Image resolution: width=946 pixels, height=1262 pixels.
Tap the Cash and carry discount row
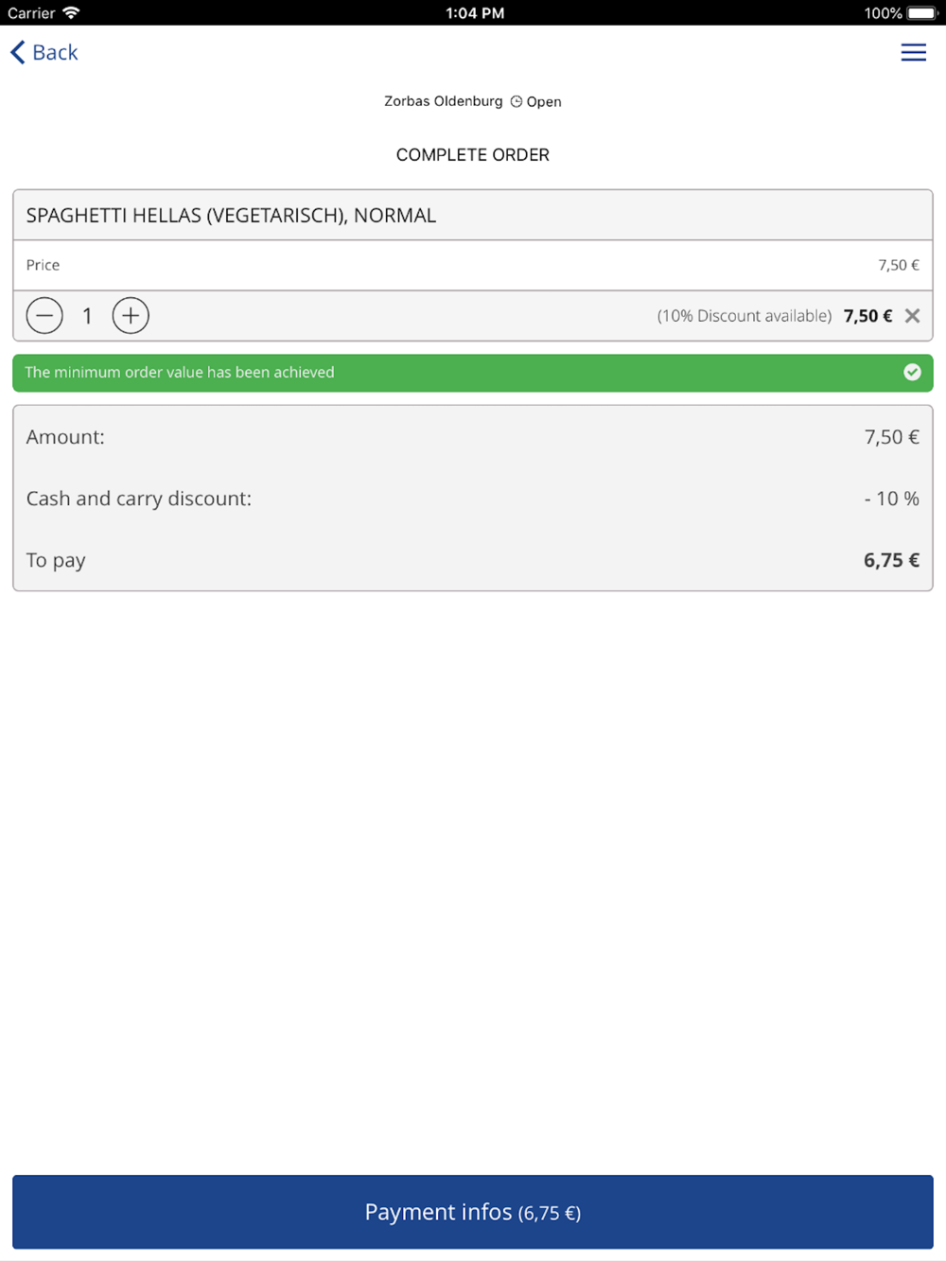(473, 499)
